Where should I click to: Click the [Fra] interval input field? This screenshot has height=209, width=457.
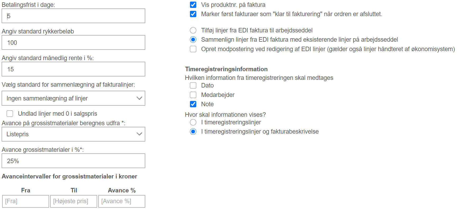[26, 201]
